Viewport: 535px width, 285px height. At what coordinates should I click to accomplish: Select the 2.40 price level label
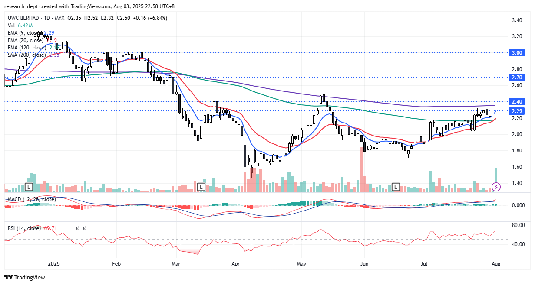(516, 101)
